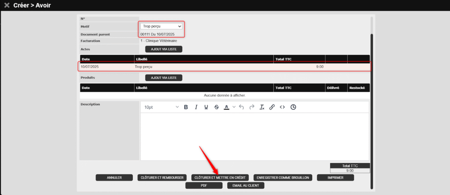
Task: Click Clôturer et mettre en crédit
Action: [220, 177]
